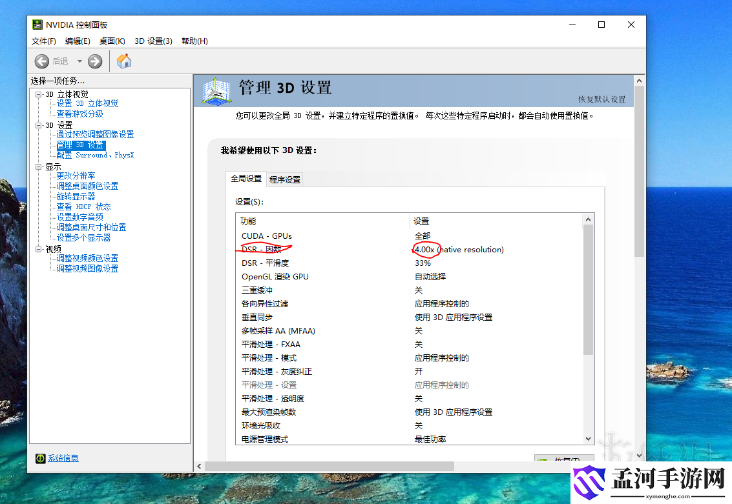Image resolution: width=732 pixels, height=504 pixels.
Task: Open the 编辑(E) menu
Action: click(78, 41)
